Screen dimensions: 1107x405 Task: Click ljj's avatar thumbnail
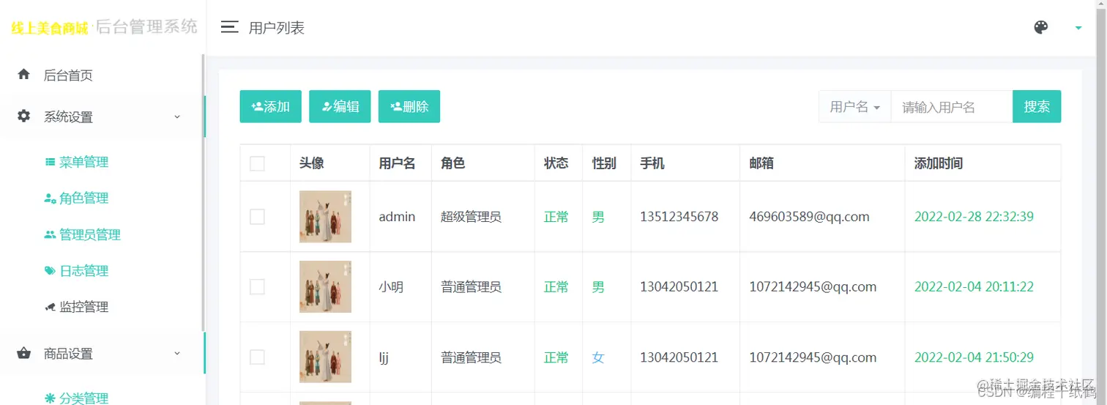tap(325, 357)
